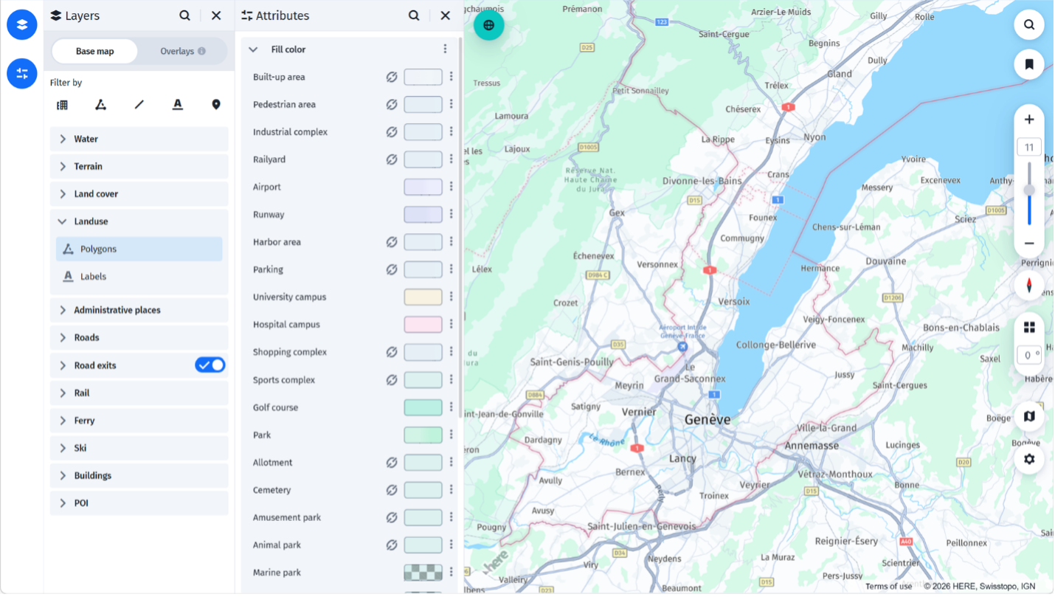
Task: Reset map orientation with compass
Action: [x=1029, y=285]
